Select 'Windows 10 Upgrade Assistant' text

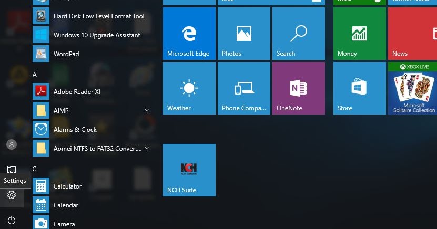97,35
